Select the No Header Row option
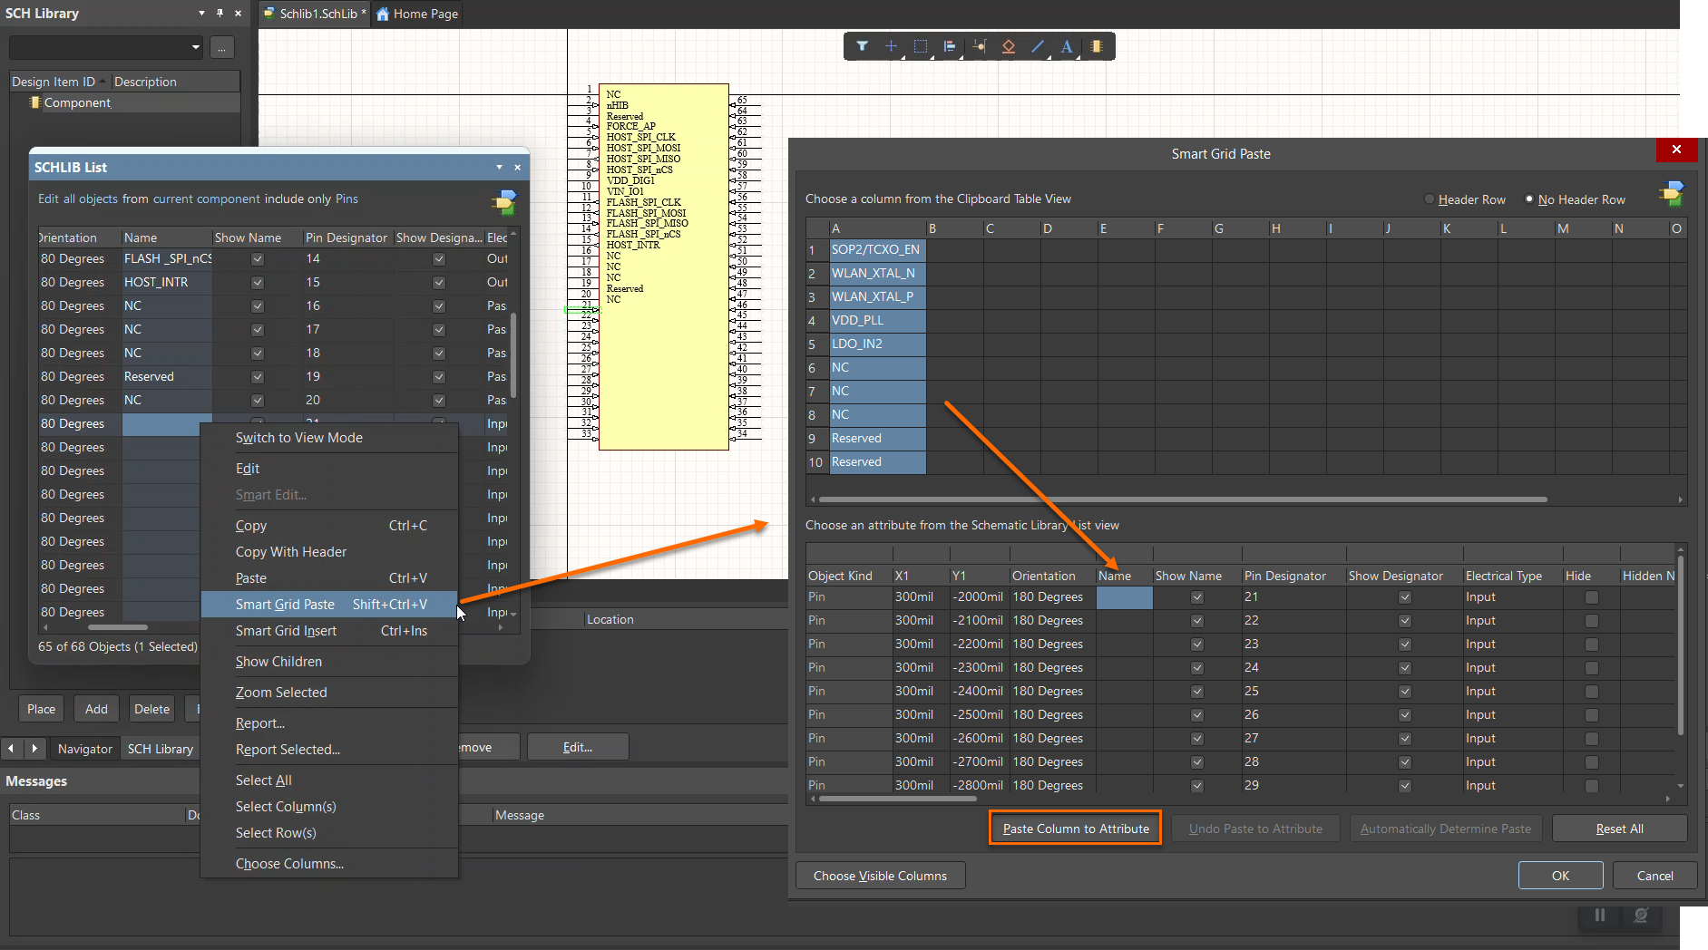 [x=1529, y=199]
